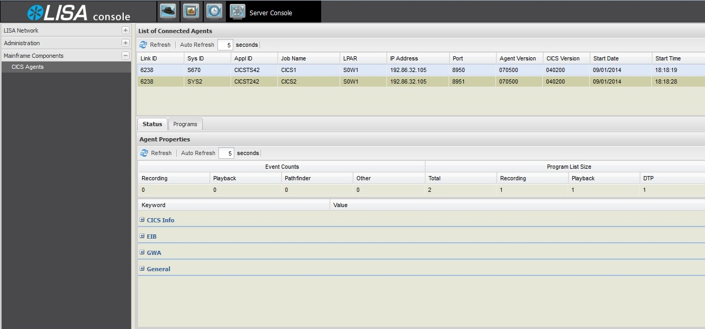Click Refresh icon in Connected Agents toolbar

[x=143, y=45]
